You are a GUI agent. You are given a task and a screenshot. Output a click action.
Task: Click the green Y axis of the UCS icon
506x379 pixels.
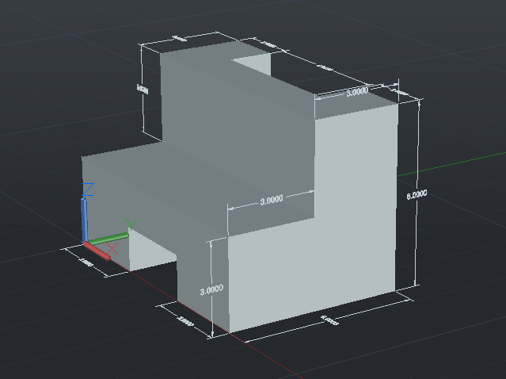pos(110,237)
